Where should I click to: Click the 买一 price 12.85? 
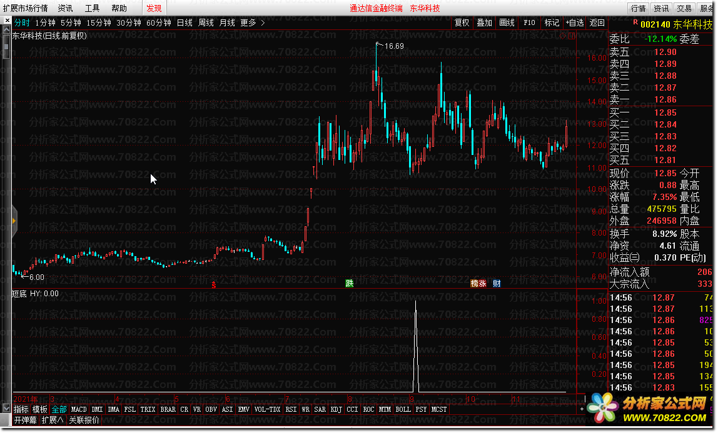pyautogui.click(x=665, y=112)
